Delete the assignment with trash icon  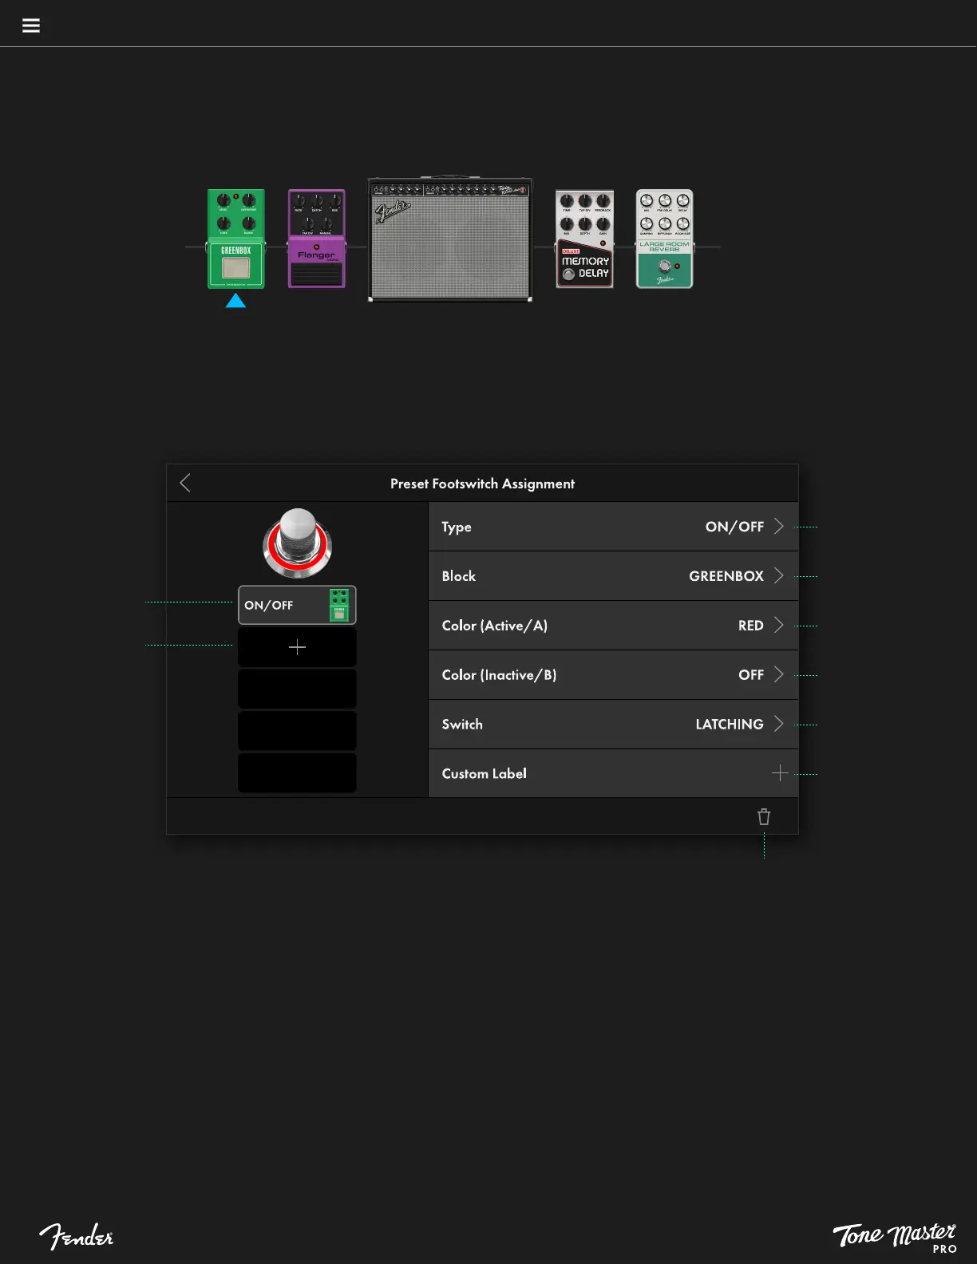pyautogui.click(x=764, y=816)
